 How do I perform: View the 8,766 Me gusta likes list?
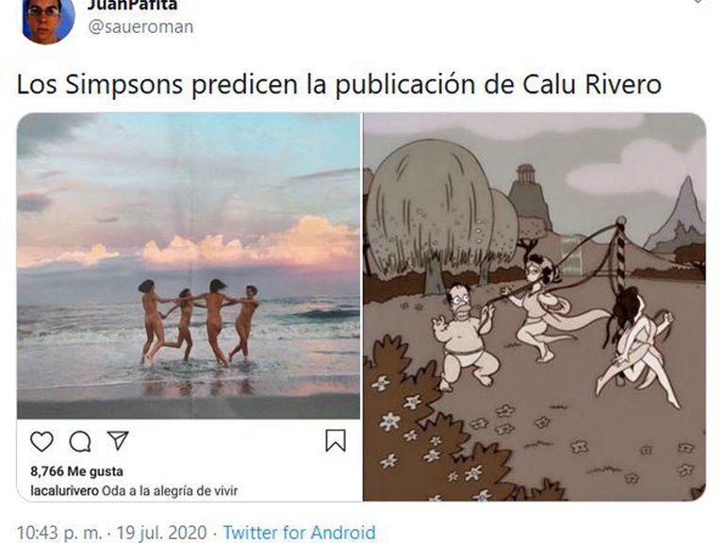click(76, 471)
